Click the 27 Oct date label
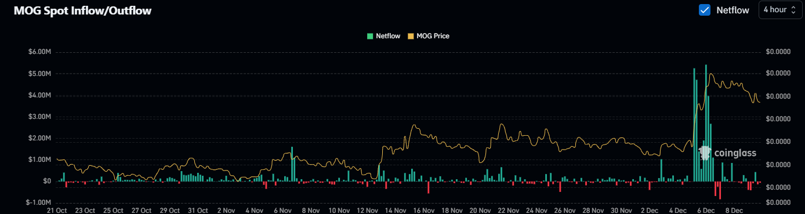 coord(142,211)
